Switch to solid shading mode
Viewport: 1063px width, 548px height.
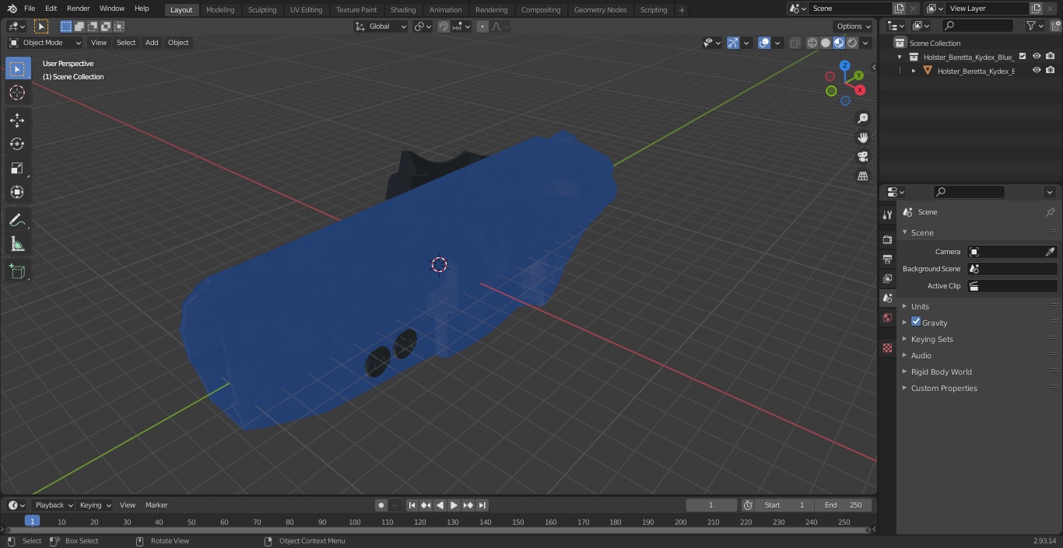pyautogui.click(x=826, y=43)
